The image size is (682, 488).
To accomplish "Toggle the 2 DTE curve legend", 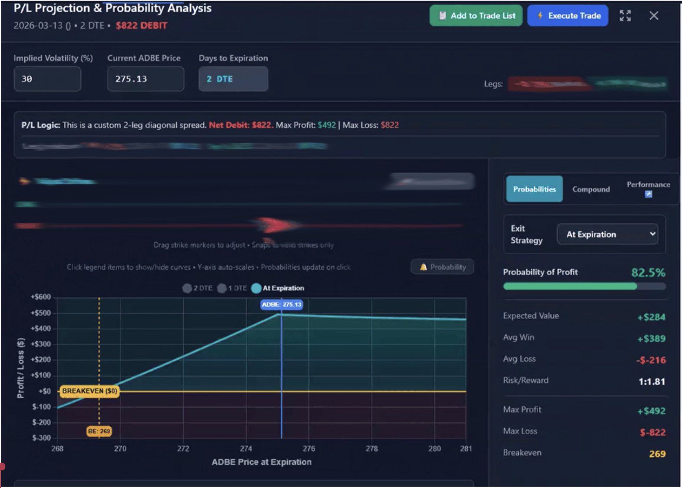I will coord(198,288).
